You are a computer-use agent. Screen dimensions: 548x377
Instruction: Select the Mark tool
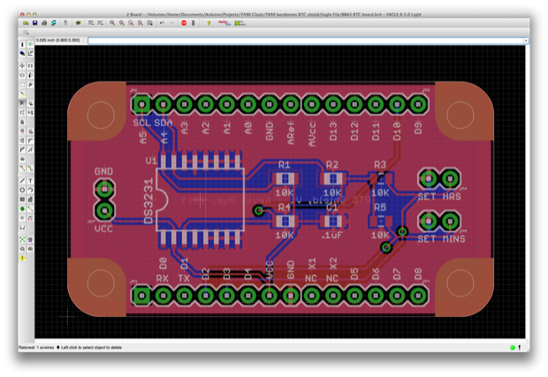30,54
